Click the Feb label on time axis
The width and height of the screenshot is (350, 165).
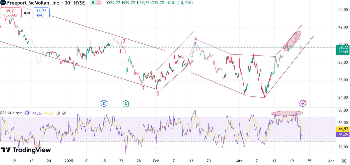pyautogui.click(x=156, y=161)
